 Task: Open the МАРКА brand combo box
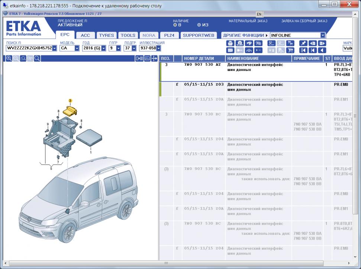pos(348,48)
